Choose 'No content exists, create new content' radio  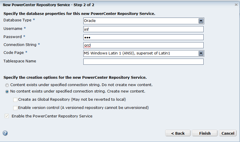coord(7,91)
